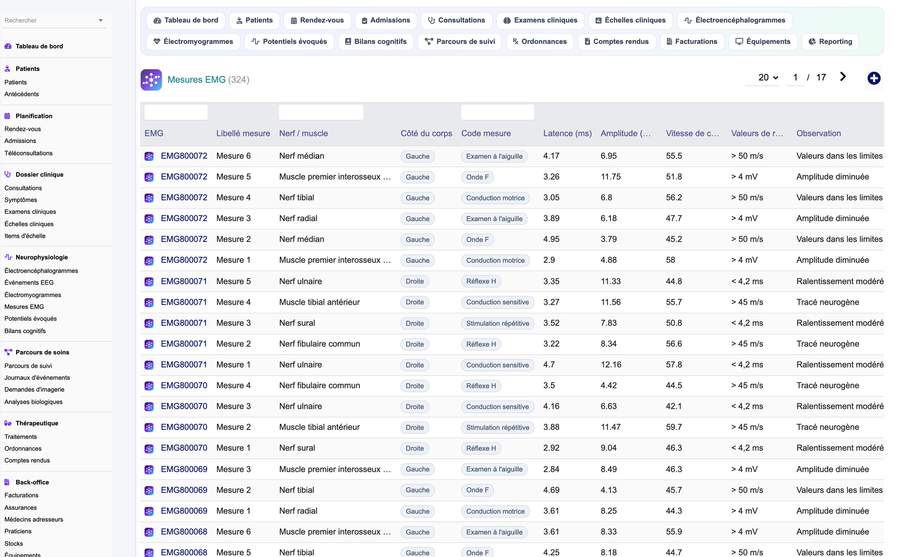Click row icon for EMG800071 Mesure 1
Screen dimensions: 900x557
click(x=149, y=365)
